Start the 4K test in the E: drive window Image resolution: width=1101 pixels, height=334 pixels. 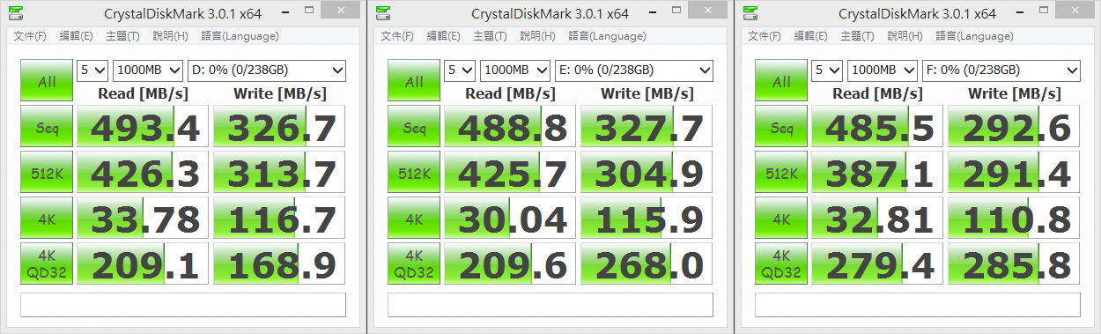414,219
